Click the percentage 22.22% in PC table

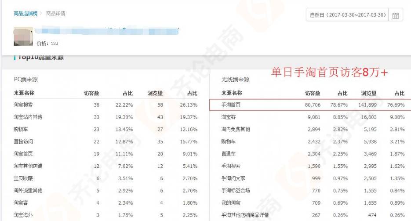click(x=124, y=105)
